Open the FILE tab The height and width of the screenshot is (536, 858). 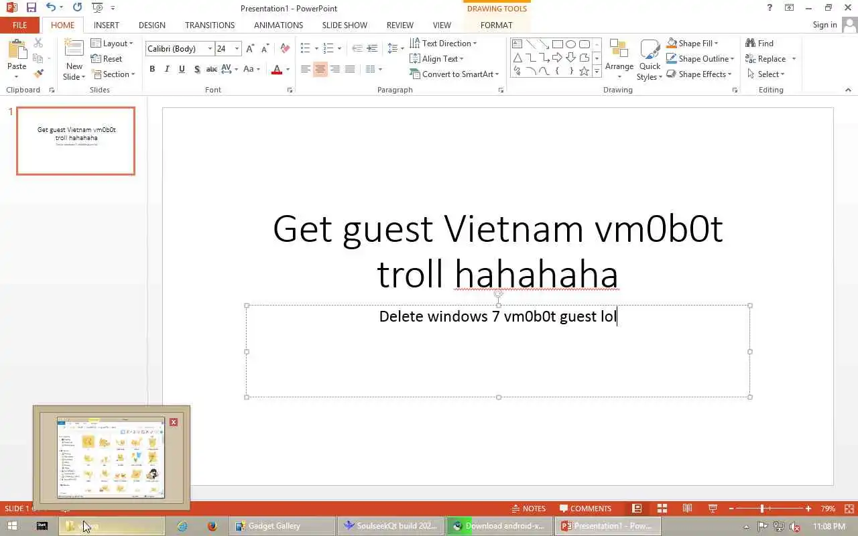[x=19, y=25]
